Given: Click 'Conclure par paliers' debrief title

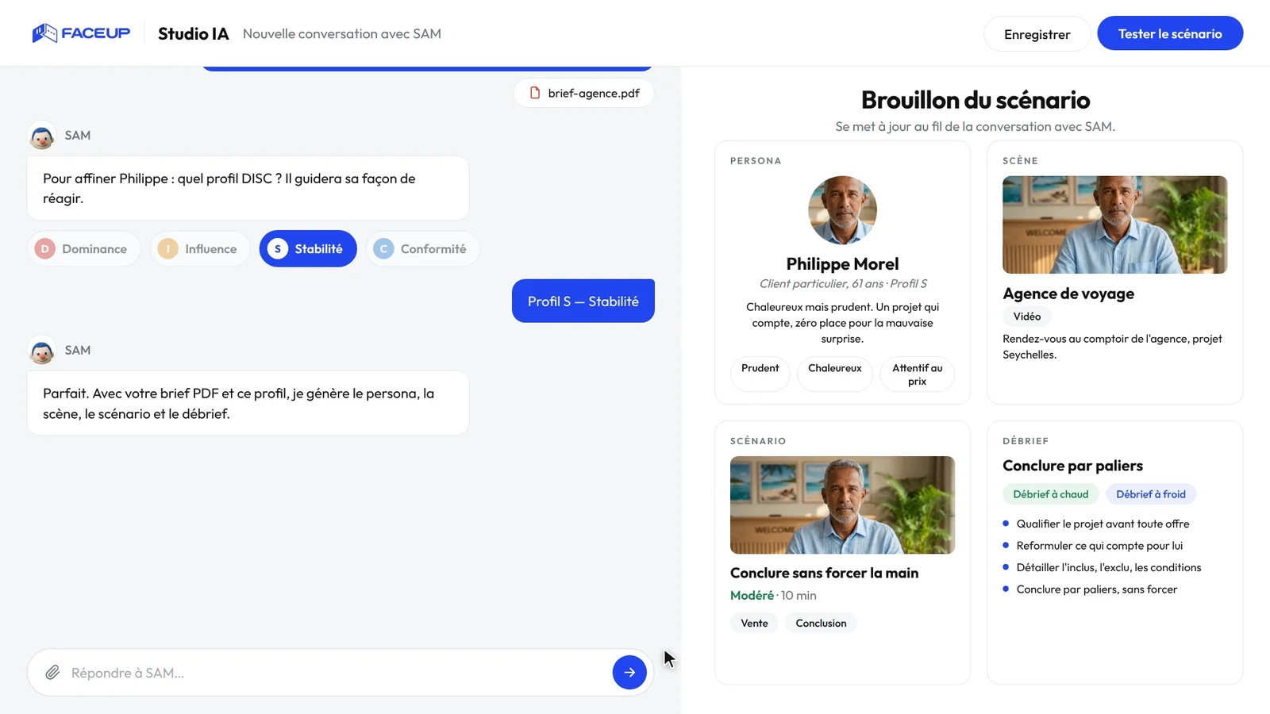Looking at the screenshot, I should point(1072,466).
